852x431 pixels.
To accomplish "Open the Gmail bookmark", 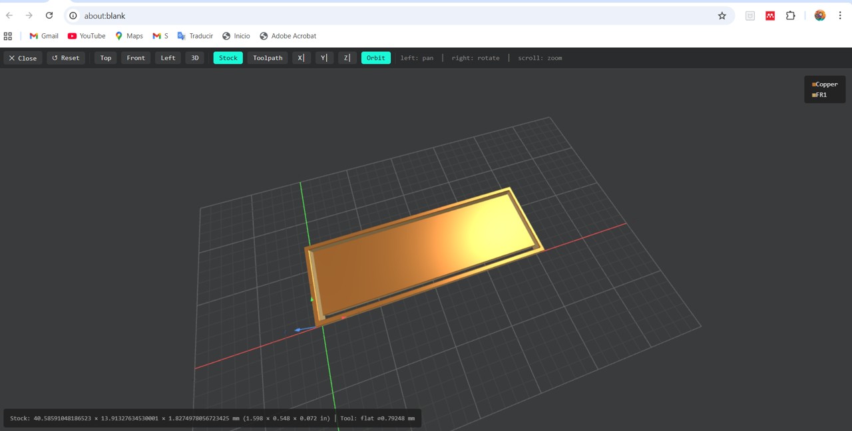I will (x=44, y=36).
